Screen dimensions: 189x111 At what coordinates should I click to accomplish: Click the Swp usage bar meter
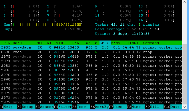(x=43, y=29)
